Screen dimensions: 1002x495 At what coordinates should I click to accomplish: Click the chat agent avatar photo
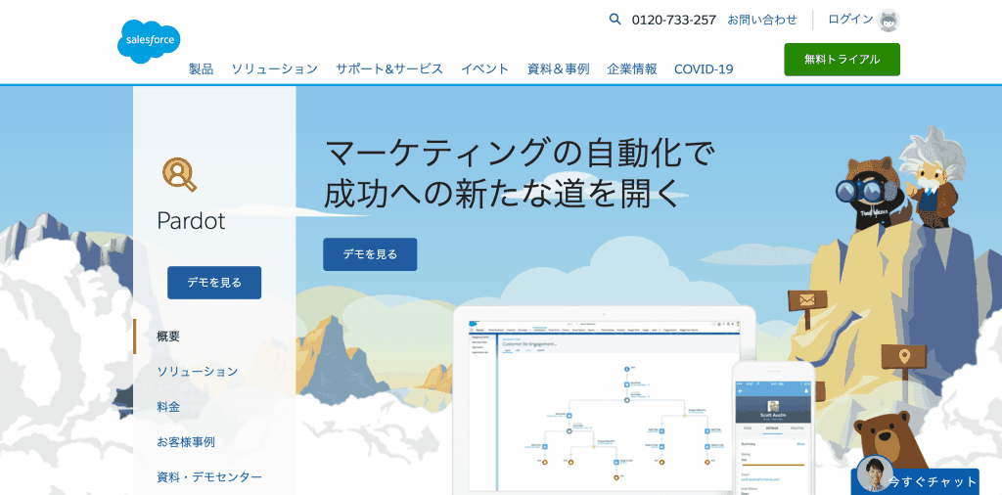click(x=874, y=473)
